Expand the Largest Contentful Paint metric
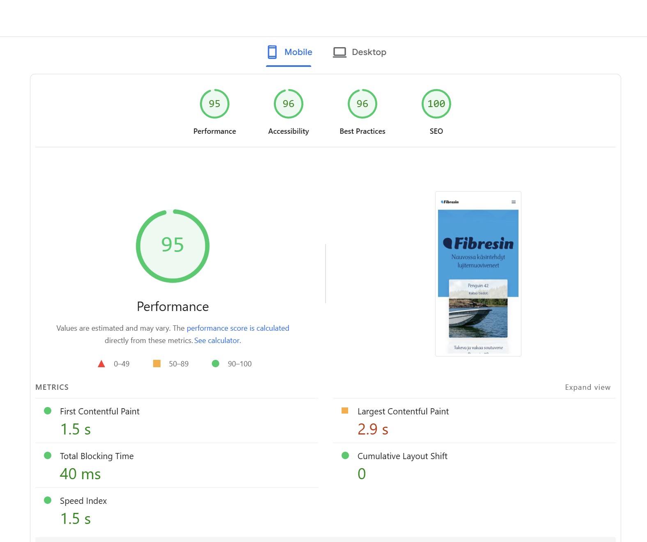The height and width of the screenshot is (542, 647). pyautogui.click(x=403, y=412)
